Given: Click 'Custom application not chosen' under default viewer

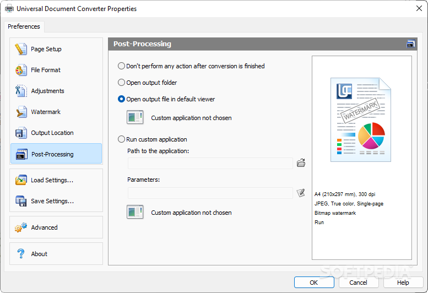Looking at the screenshot, I should click(x=191, y=118).
